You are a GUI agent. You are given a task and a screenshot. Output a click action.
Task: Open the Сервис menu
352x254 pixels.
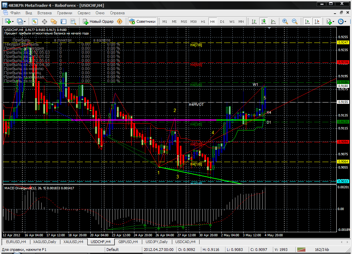[x=84, y=13]
